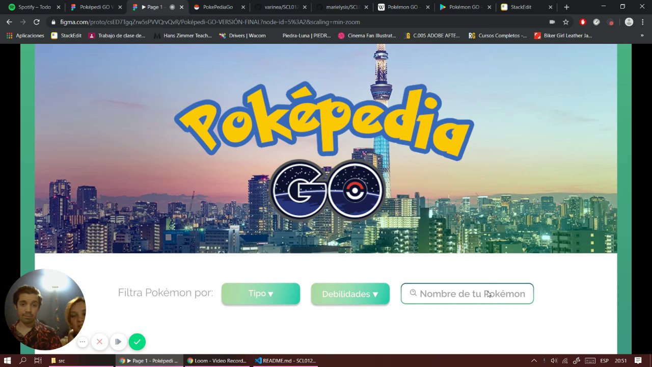
Task: Open the Windows Start menu
Action: coord(8,360)
